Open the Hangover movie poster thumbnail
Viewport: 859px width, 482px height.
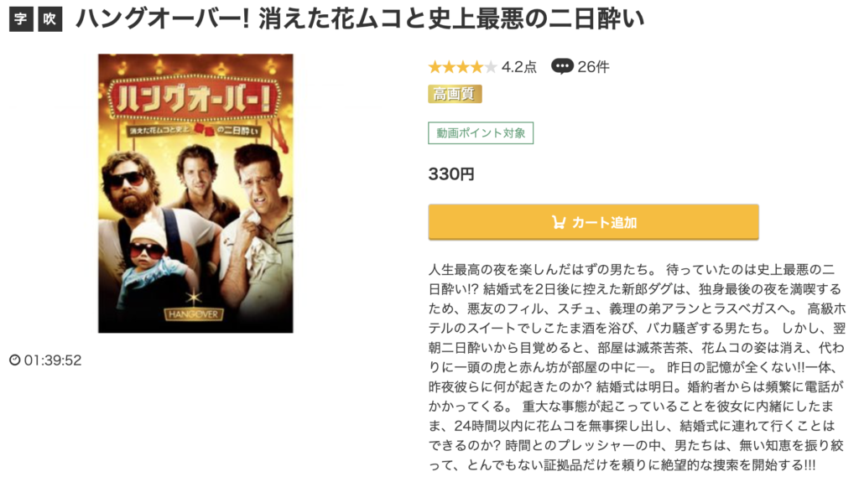pos(195,194)
